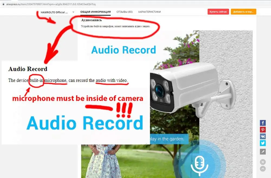Expand the HAMROLTE Official store dropdown
This screenshot has width=271, height=178.
(x=73, y=12)
